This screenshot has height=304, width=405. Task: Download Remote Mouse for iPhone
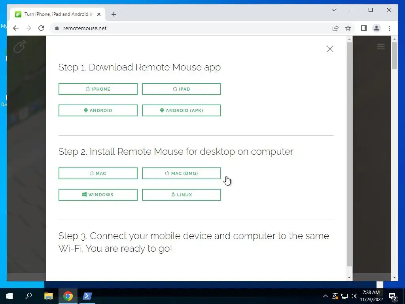pos(98,89)
